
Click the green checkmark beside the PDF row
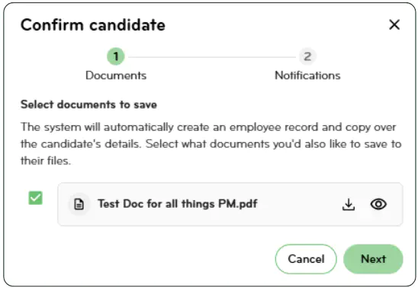point(35,198)
